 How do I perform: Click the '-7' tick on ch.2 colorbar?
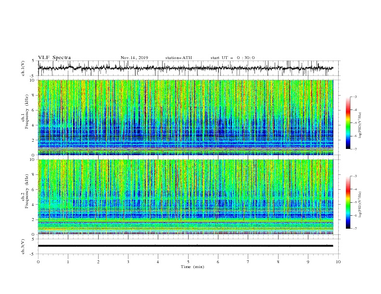pos(355,229)
